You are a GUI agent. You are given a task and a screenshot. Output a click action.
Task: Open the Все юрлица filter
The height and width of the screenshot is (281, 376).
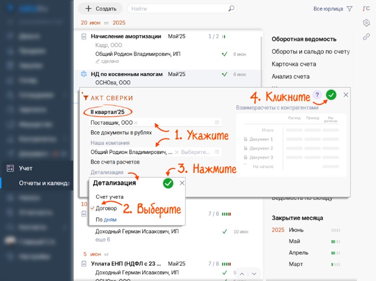click(333, 9)
